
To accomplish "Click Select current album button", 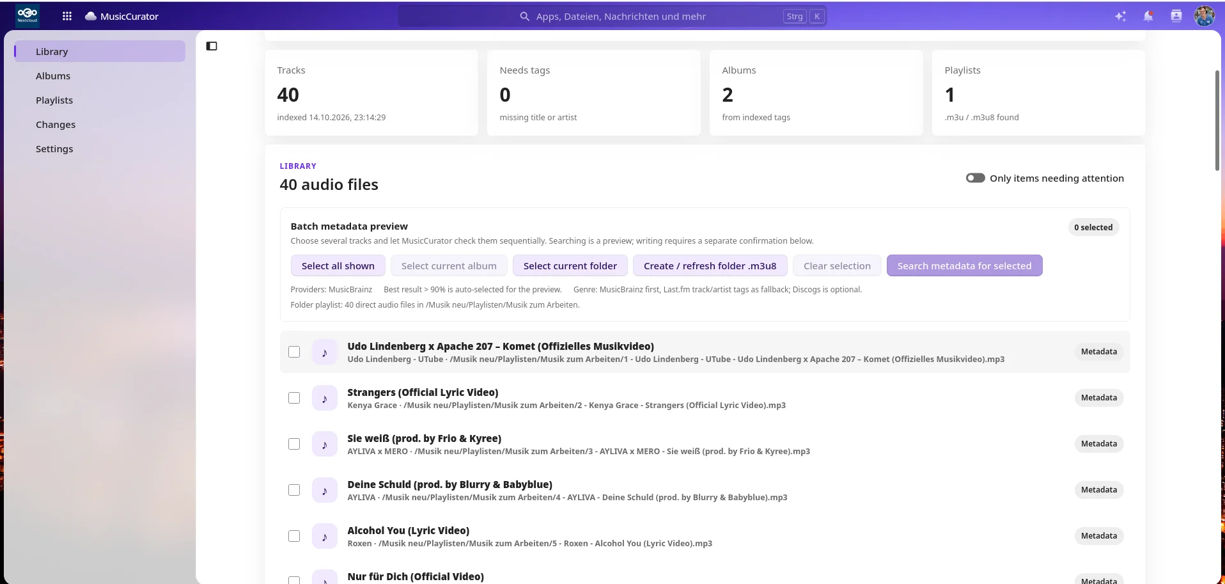I will click(x=449, y=265).
